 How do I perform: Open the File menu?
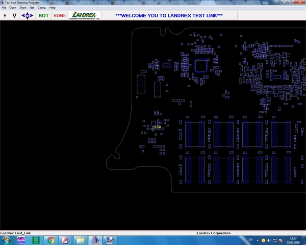[x=4, y=8]
